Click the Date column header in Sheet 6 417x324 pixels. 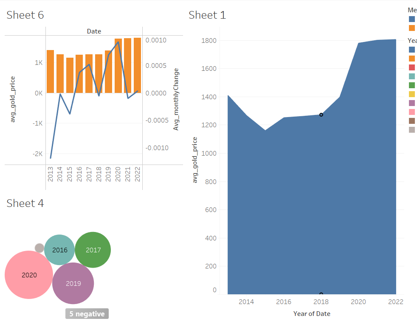point(94,31)
